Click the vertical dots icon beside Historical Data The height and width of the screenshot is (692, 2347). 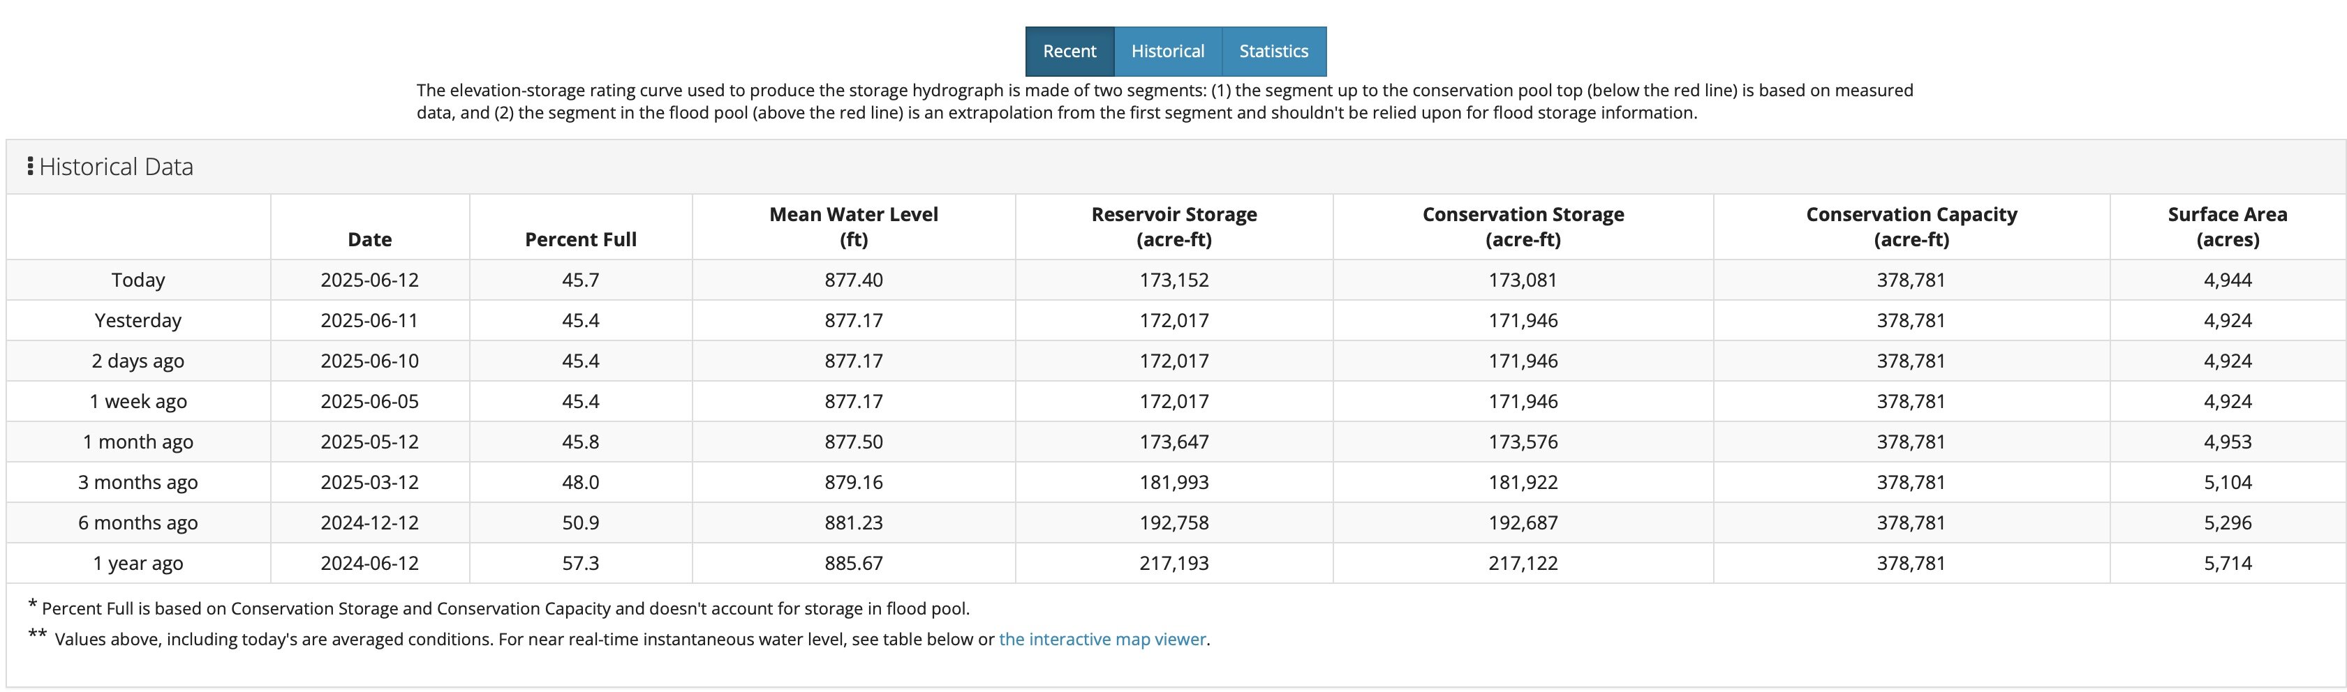pos(30,167)
